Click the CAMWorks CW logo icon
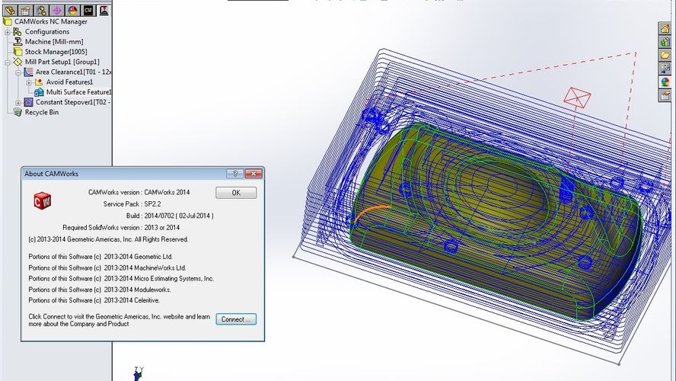Viewport: 676px width, 381px height. click(43, 200)
